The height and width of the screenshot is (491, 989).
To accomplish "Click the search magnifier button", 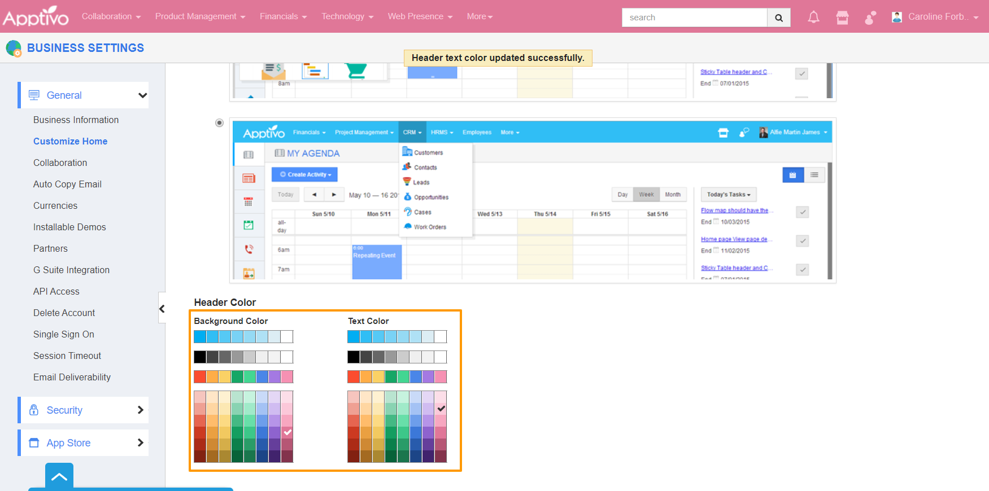I will 779,17.
